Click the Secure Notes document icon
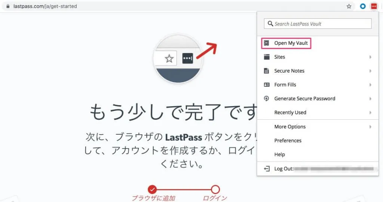The width and height of the screenshot is (383, 202). pyautogui.click(x=266, y=71)
